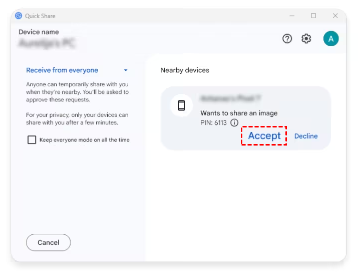Minimize the Quick Share window
358x273 pixels.
point(291,16)
